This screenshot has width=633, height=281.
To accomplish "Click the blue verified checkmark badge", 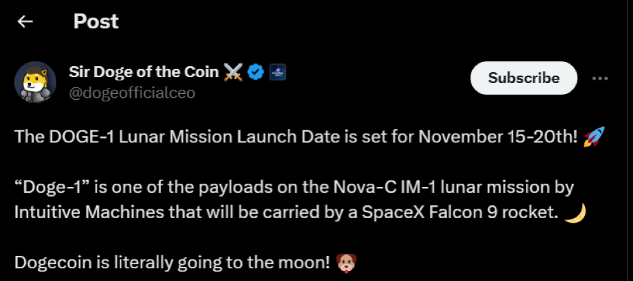I will (x=255, y=72).
